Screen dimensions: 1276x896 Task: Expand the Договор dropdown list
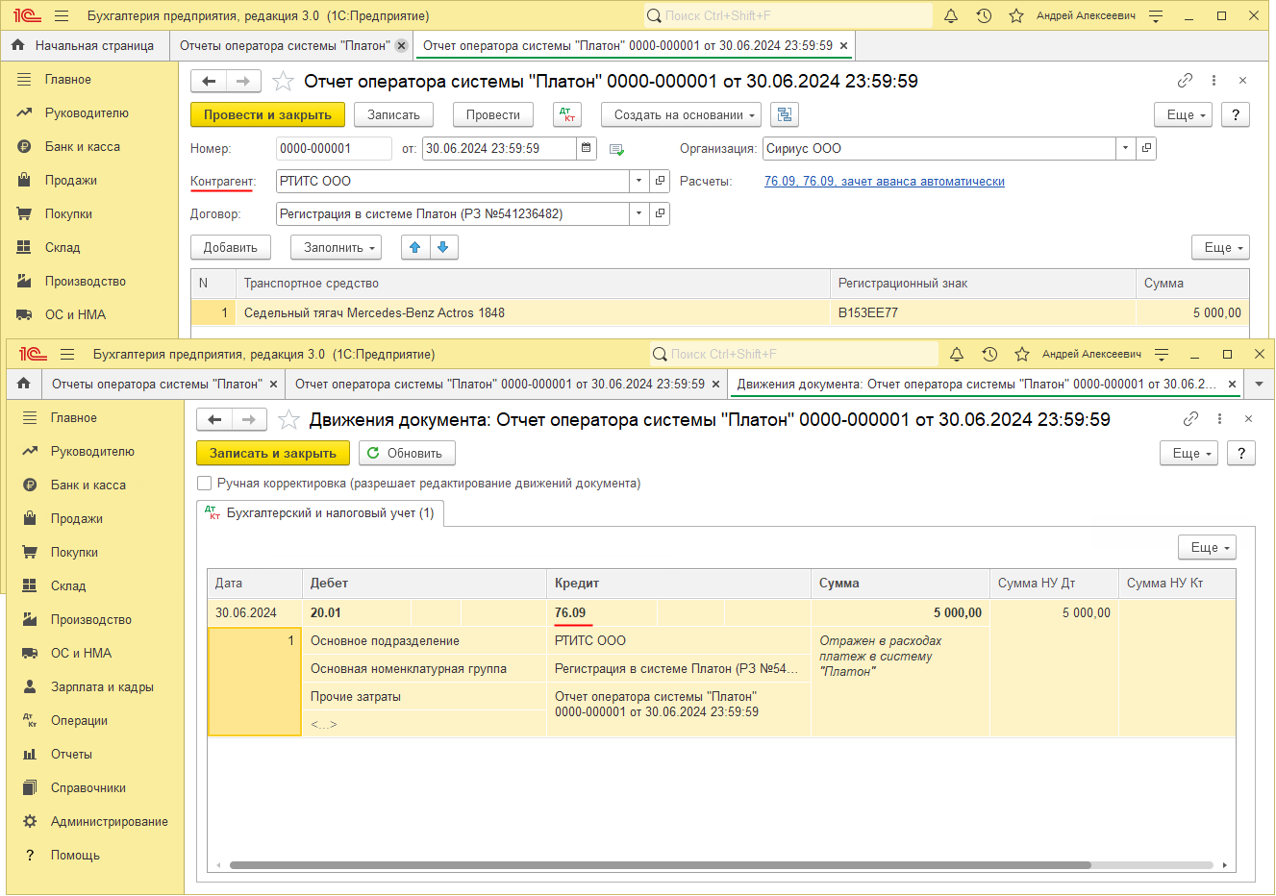point(639,213)
